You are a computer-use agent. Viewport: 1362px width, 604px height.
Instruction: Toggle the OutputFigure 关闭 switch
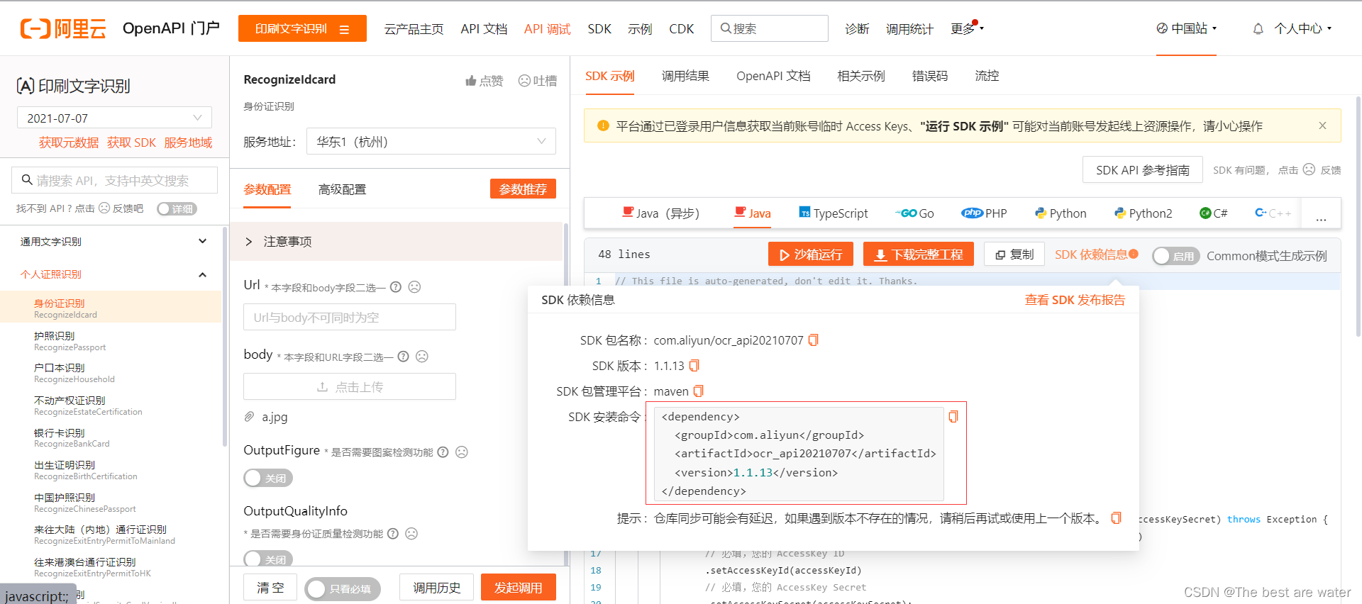click(x=268, y=479)
